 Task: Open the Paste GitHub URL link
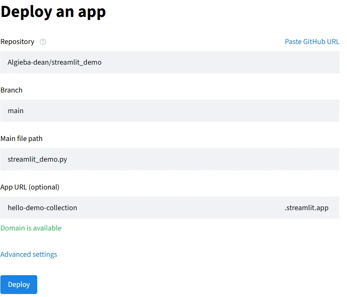[312, 42]
